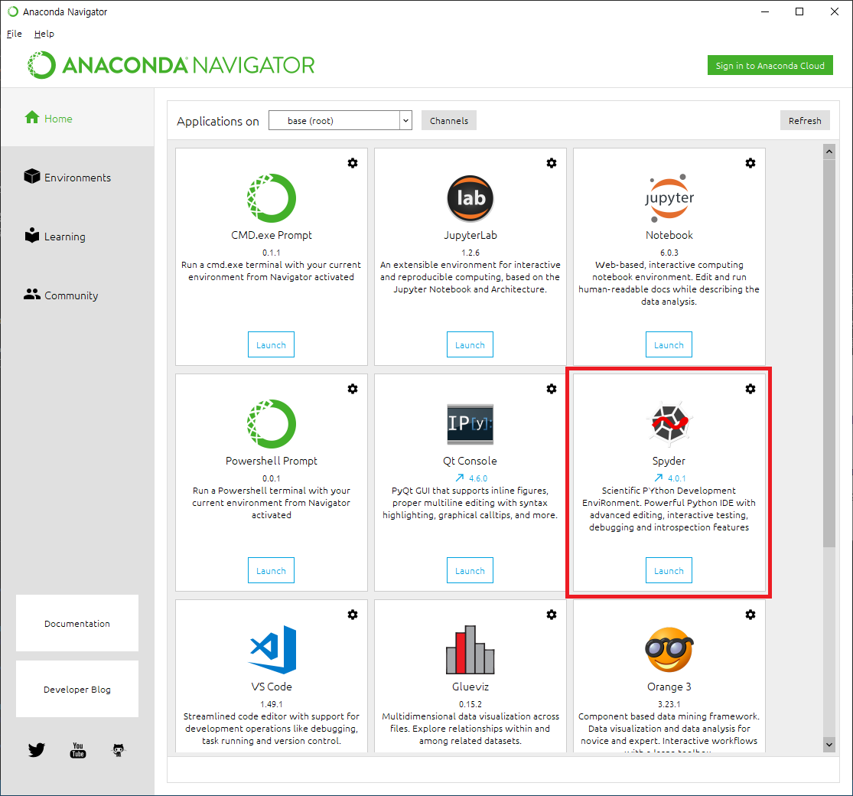Image resolution: width=853 pixels, height=796 pixels.
Task: Click the Spyder update arrow icon
Action: point(658,478)
